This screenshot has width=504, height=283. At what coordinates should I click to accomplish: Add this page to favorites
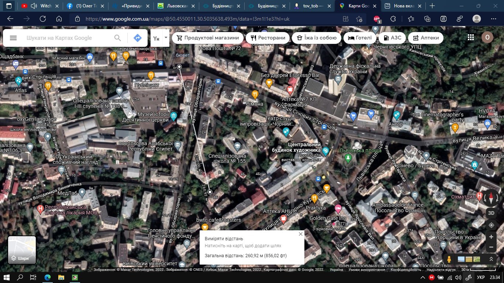click(x=359, y=19)
